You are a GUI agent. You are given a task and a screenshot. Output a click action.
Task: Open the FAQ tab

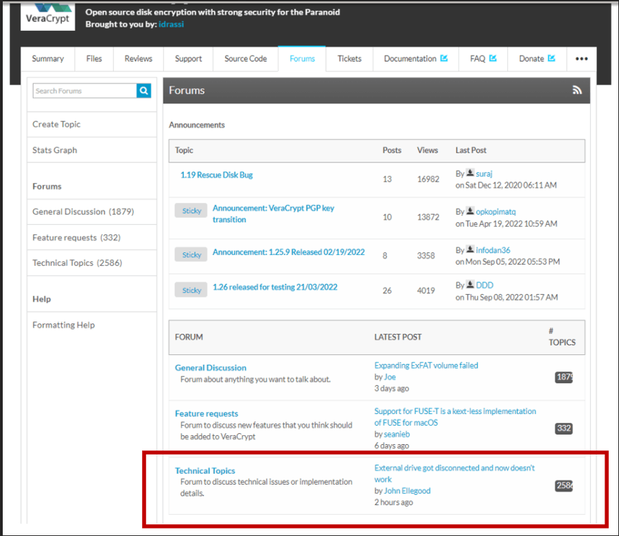pos(483,59)
